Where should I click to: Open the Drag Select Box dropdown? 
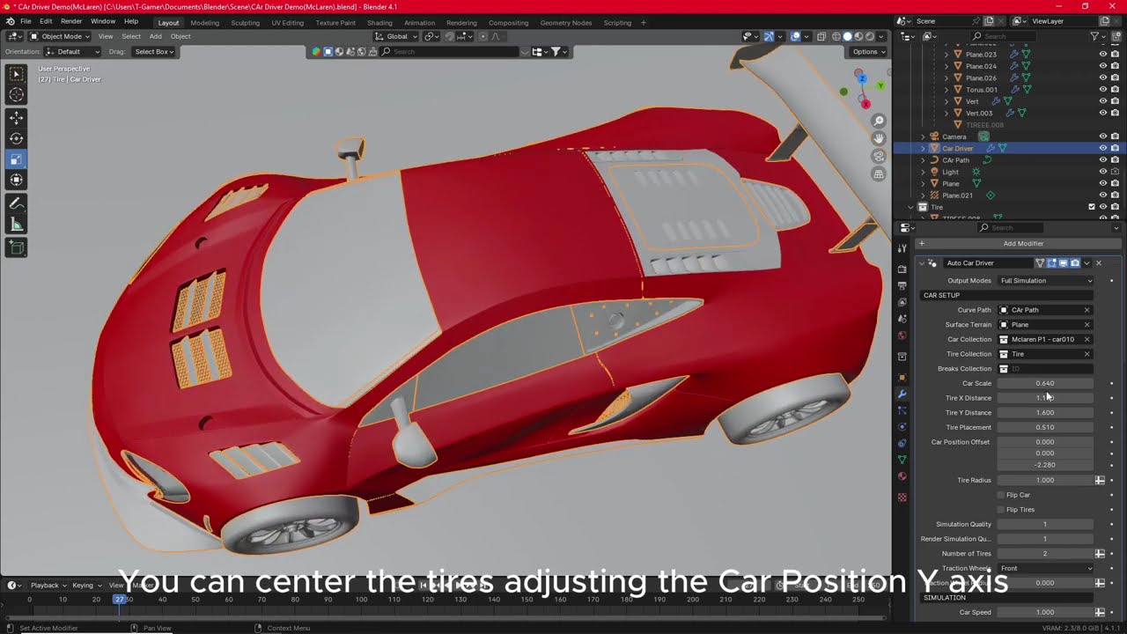[x=153, y=52]
